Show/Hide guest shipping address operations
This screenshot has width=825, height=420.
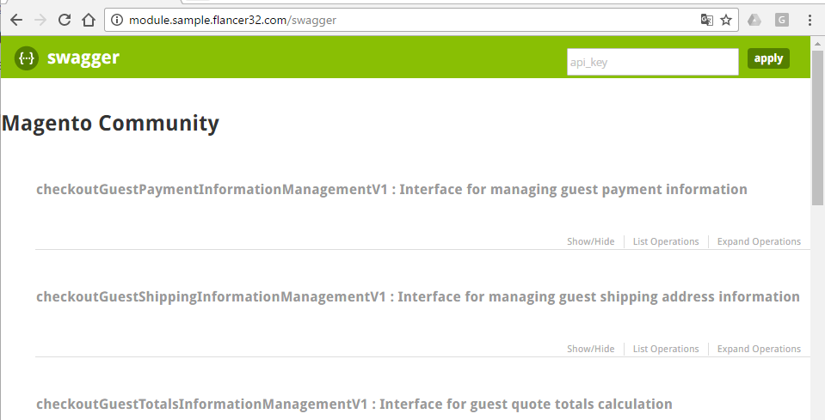[x=590, y=349]
